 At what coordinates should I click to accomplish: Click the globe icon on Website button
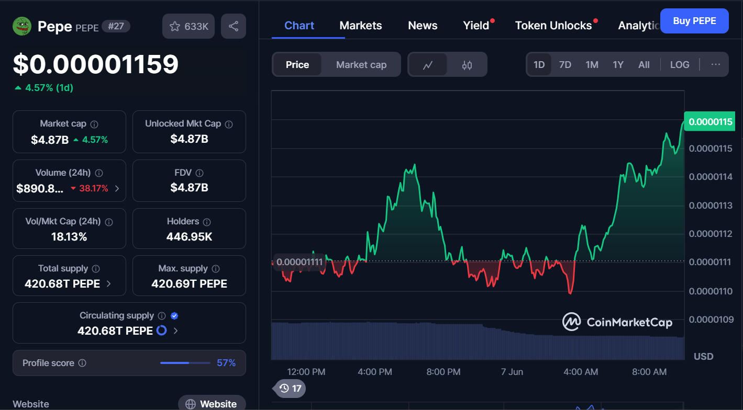point(191,404)
